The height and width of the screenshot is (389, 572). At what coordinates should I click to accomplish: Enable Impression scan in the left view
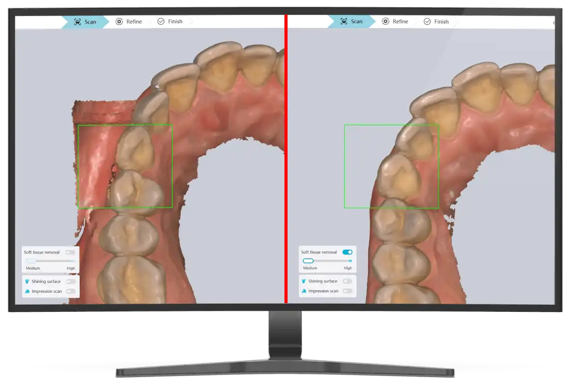click(70, 291)
